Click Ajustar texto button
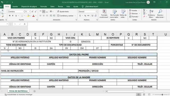The image size is (170, 96). coord(63,11)
